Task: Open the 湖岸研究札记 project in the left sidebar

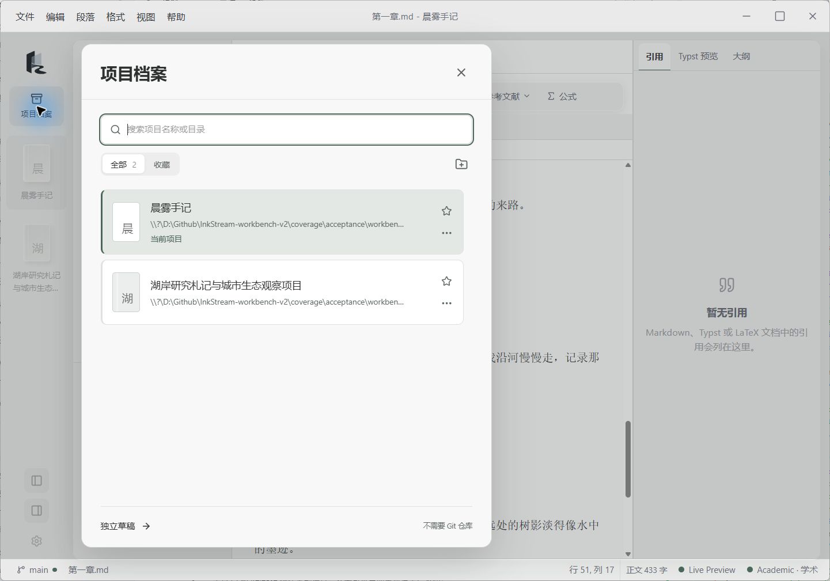Action: [37, 259]
